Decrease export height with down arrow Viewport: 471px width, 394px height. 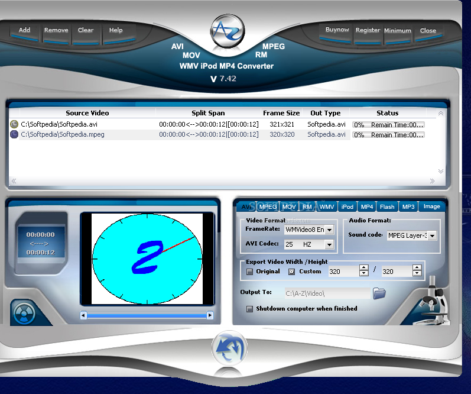(x=417, y=273)
